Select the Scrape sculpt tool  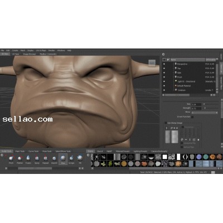[71, 159]
